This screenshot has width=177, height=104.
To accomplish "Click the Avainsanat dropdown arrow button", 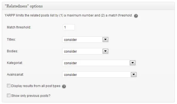I will [x=134, y=75].
